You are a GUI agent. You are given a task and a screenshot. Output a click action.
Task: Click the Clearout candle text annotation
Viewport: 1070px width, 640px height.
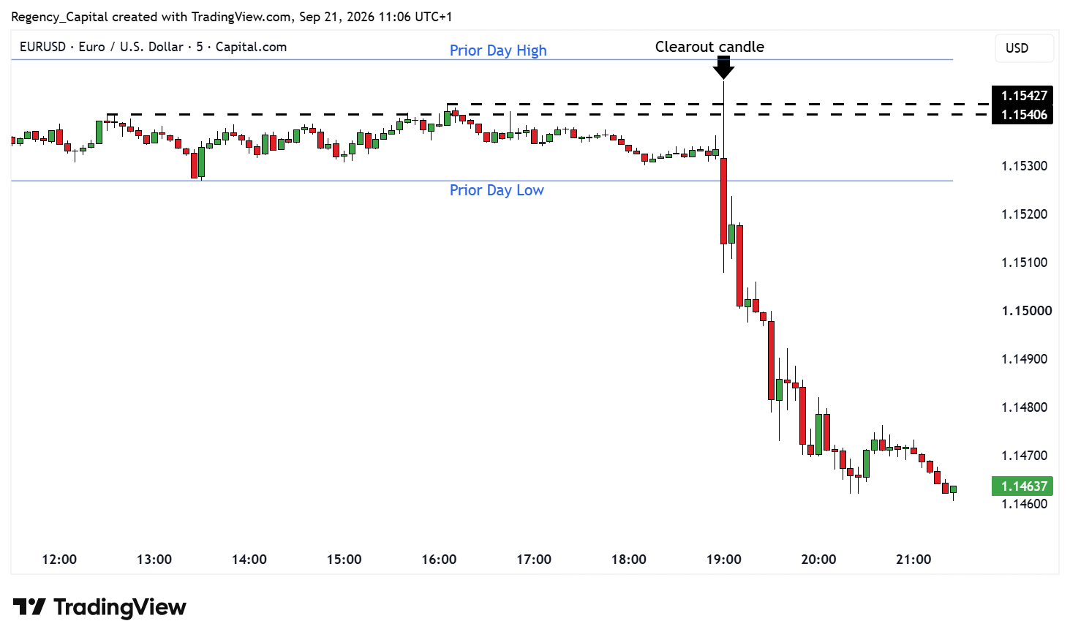click(x=709, y=47)
